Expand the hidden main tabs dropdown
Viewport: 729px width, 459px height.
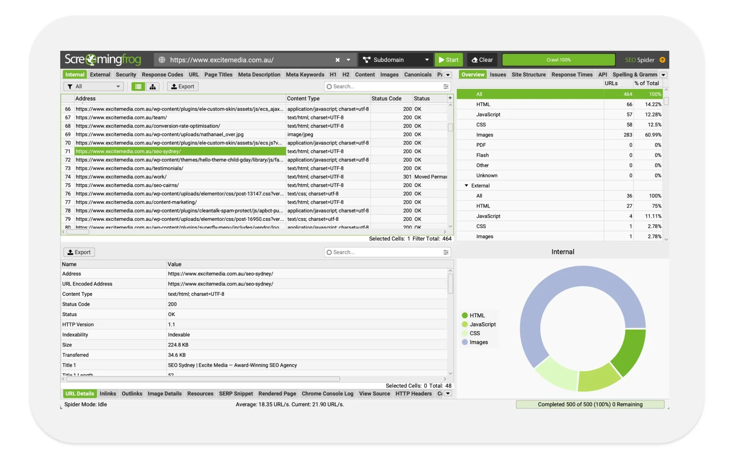[448, 75]
